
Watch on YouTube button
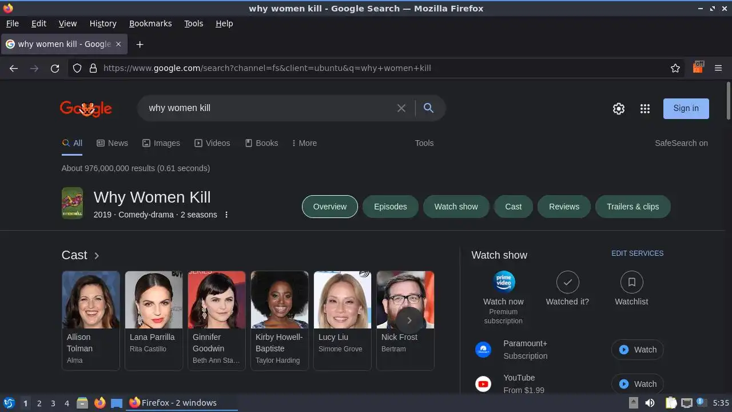click(x=637, y=384)
